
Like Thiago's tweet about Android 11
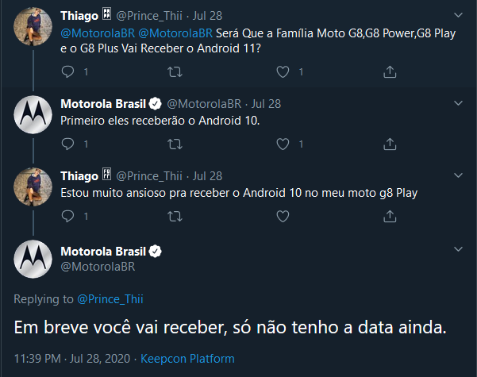[x=282, y=71]
